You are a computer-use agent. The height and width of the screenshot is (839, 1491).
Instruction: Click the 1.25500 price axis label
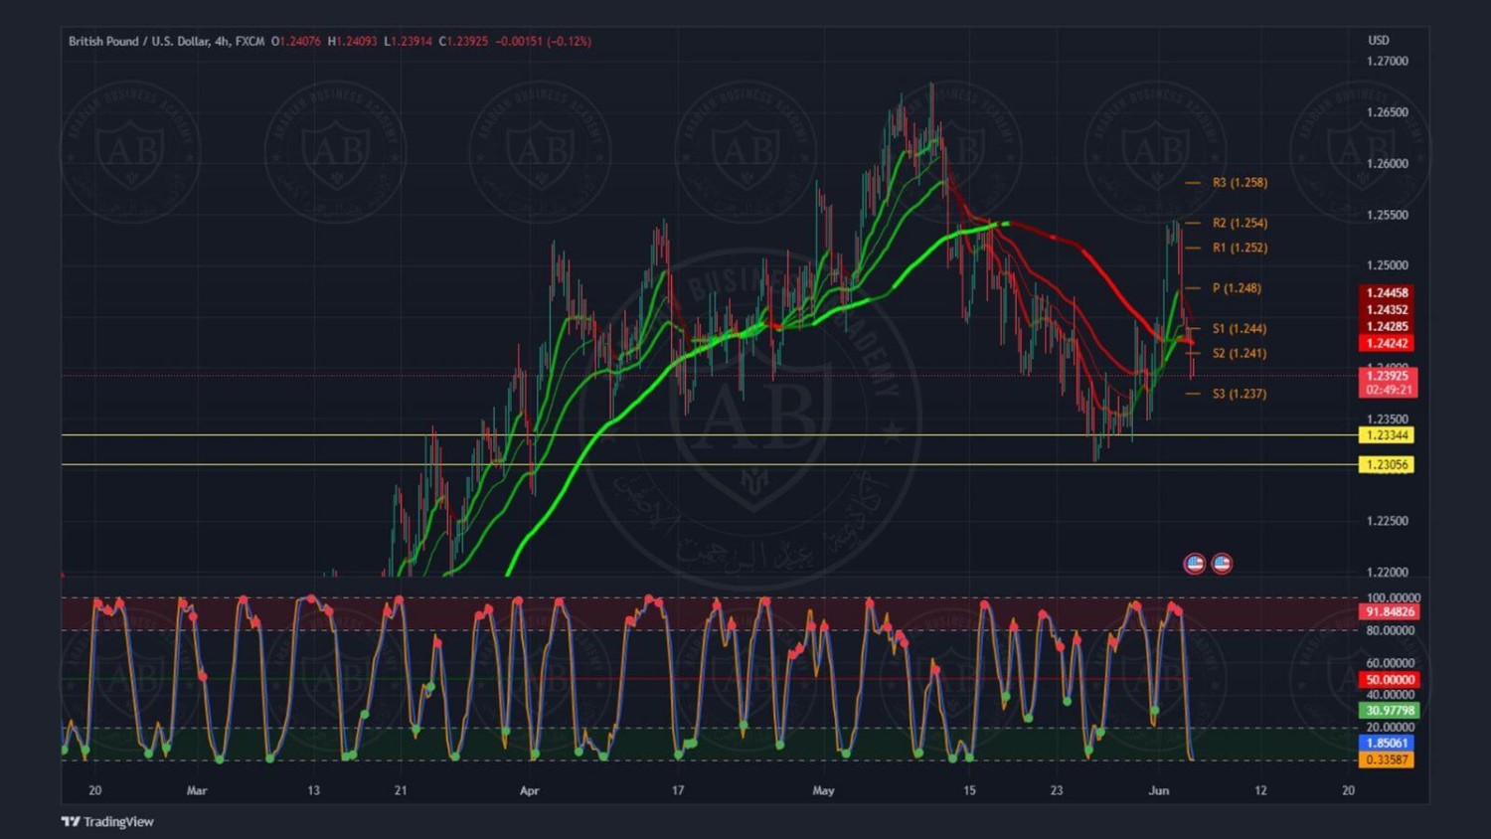coord(1388,215)
